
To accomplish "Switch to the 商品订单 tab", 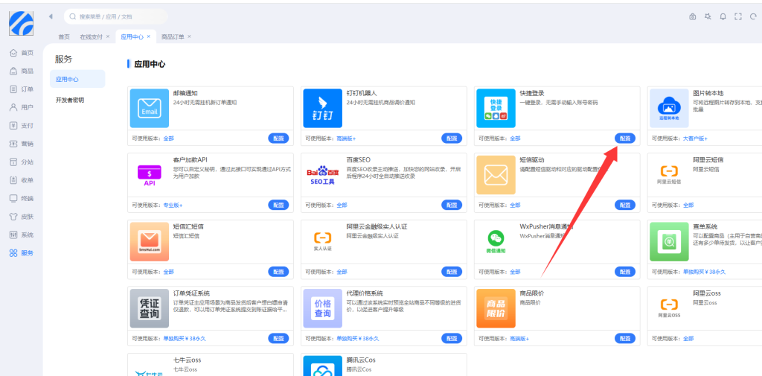I will (x=172, y=36).
